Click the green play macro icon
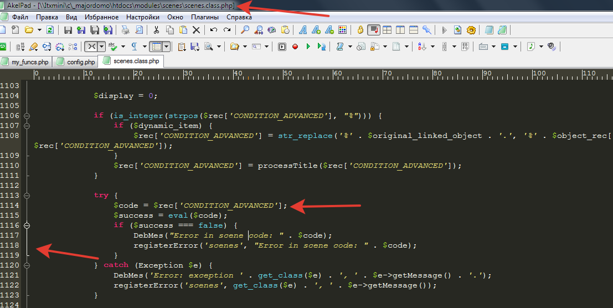The height and width of the screenshot is (308, 613). [308, 47]
